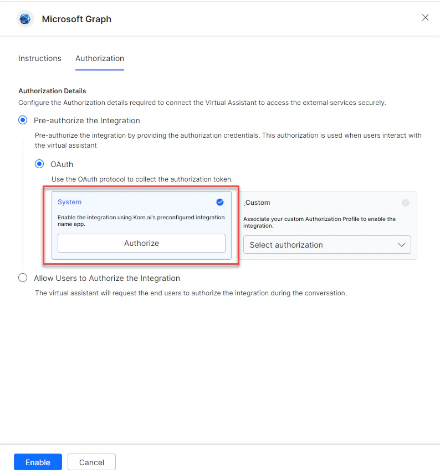
Task: Click the grayed radio on the Custom card
Action: point(405,202)
